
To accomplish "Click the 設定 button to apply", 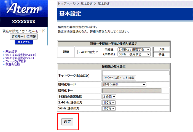I will pyautogui.click(x=67, y=122).
